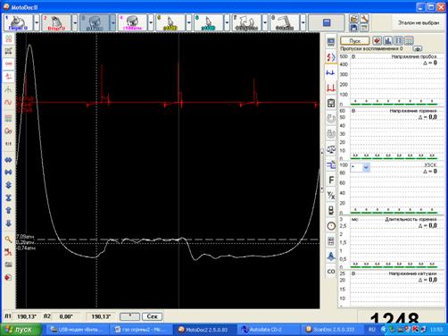Open the combo box in the УЗСК panel
This screenshot has height=336, width=448.
[x=361, y=167]
